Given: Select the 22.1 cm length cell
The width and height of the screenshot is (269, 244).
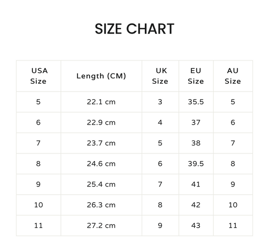Looking at the screenshot, I should [101, 102].
